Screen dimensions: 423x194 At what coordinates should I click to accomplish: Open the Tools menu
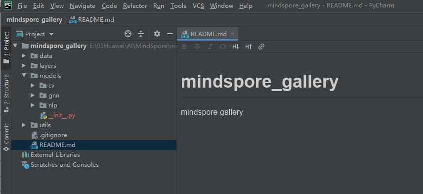[178, 5]
